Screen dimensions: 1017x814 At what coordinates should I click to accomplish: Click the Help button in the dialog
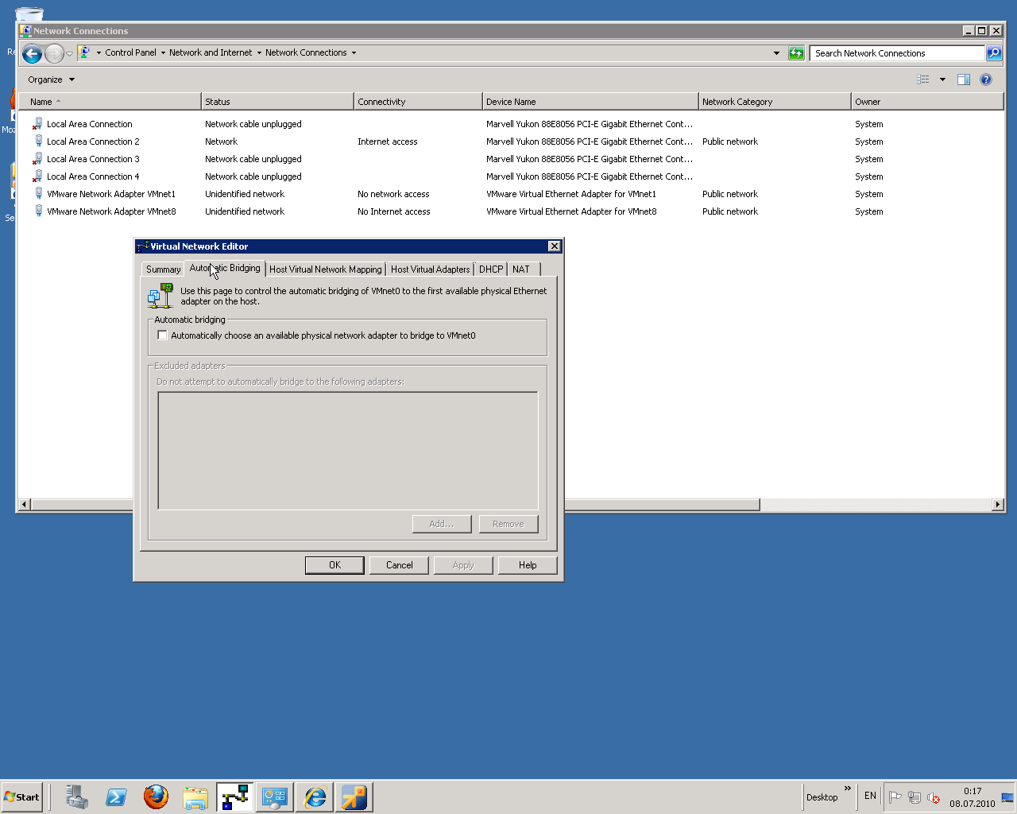[x=528, y=565]
